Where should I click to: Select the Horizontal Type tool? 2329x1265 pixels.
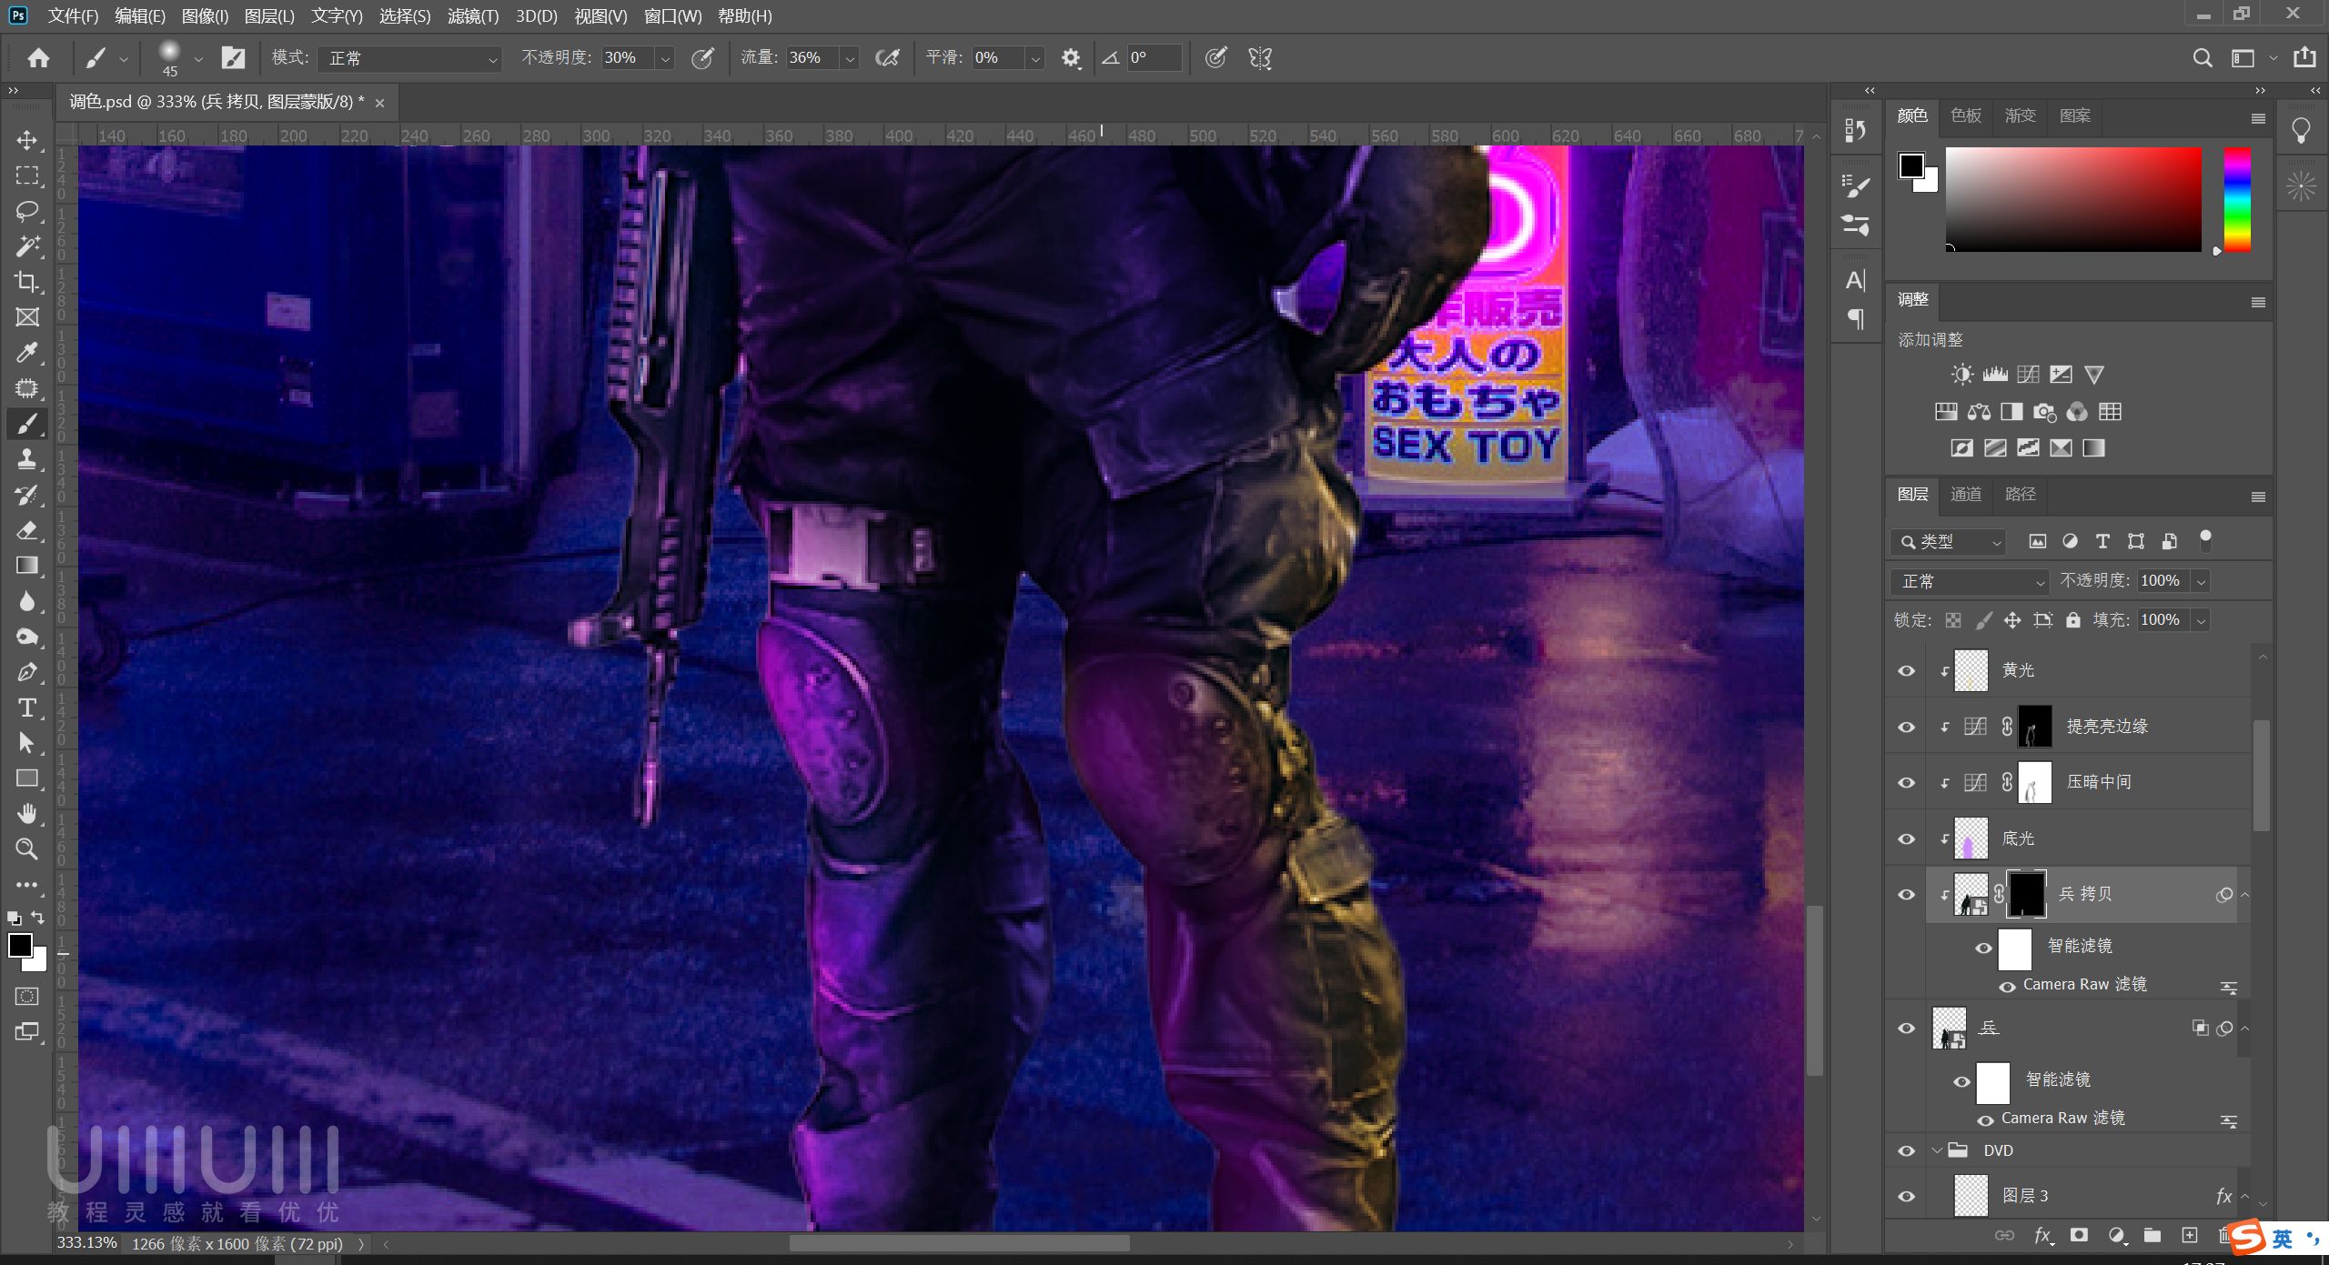pos(27,708)
